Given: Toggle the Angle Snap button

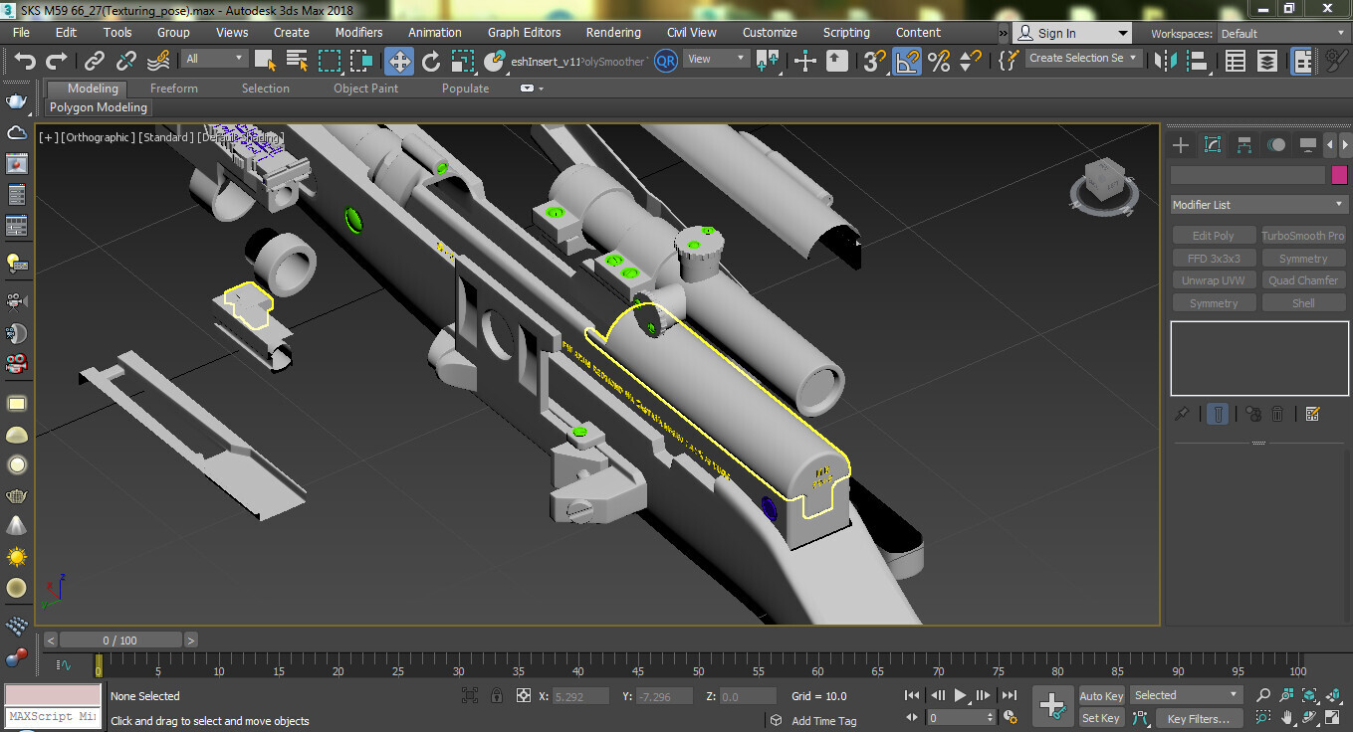Looking at the screenshot, I should tap(906, 62).
